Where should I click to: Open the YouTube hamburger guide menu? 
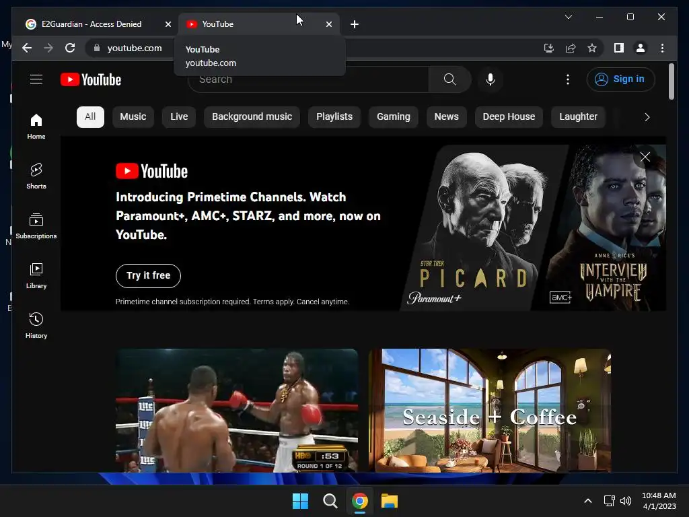pyautogui.click(x=36, y=79)
